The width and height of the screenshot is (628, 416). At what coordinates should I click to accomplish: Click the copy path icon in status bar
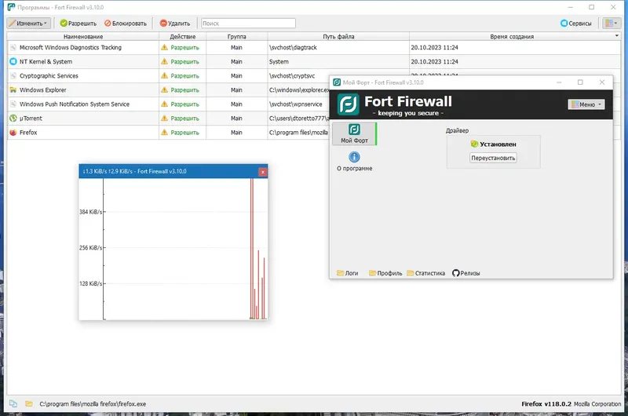coord(13,403)
